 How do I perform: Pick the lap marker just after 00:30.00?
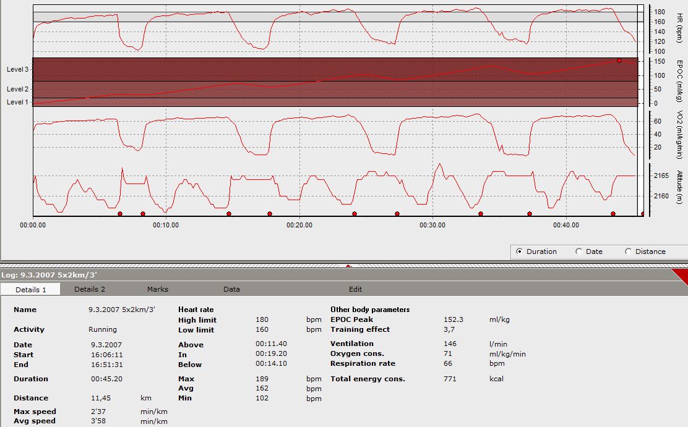(481, 214)
